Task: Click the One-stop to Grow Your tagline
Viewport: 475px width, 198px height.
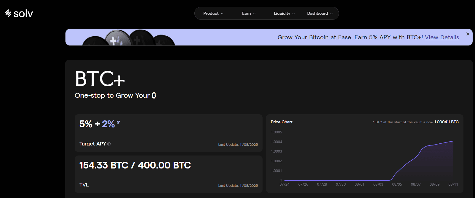Action: 115,95
